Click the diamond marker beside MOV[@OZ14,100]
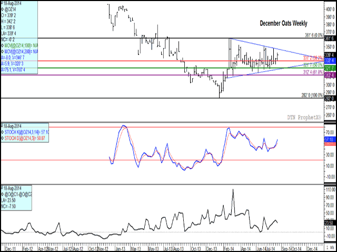This screenshot has height=252, width=337. coord(2,46)
